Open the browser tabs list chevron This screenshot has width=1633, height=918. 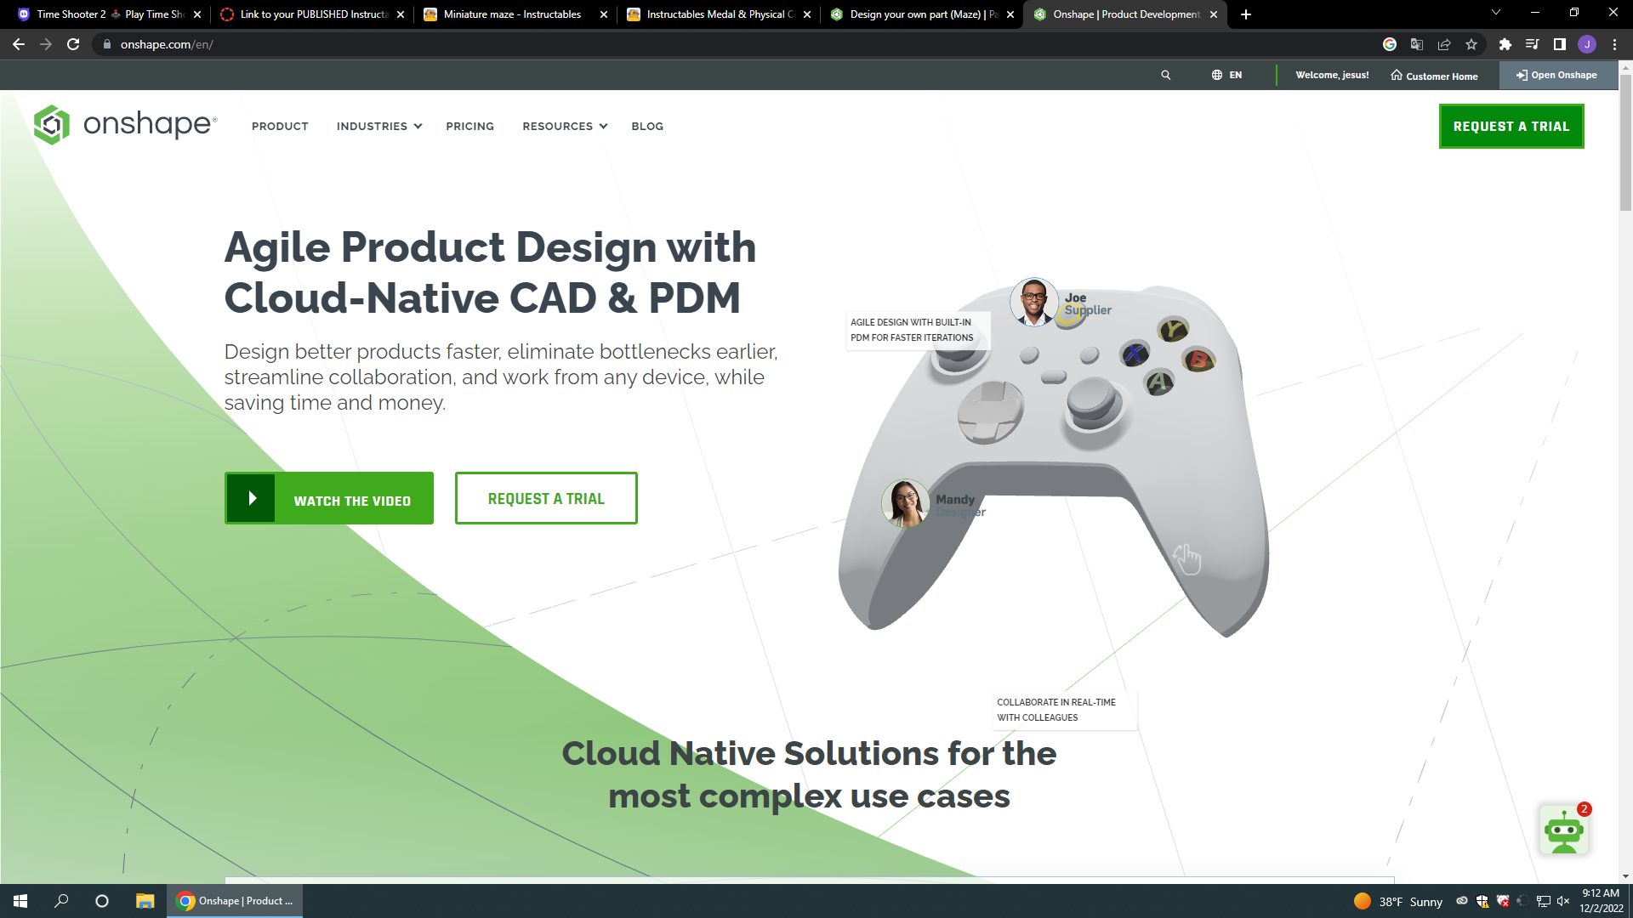click(x=1495, y=14)
